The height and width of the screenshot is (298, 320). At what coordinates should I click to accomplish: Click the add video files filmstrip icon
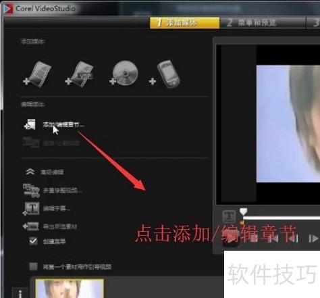[38, 74]
